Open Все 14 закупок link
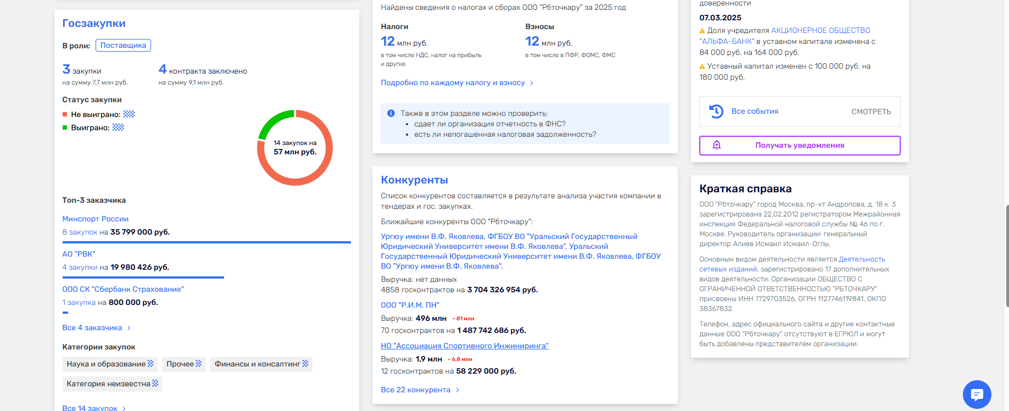This screenshot has height=411, width=1009. tap(90, 408)
